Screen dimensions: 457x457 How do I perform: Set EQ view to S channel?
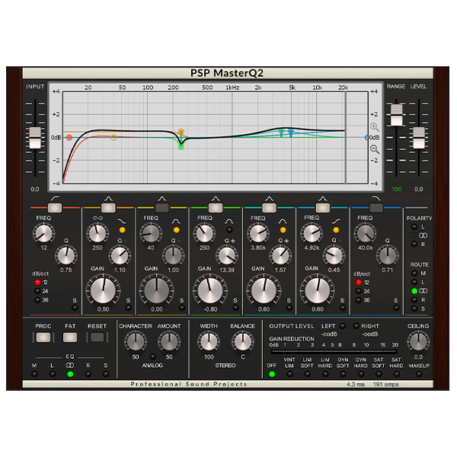pos(106,374)
